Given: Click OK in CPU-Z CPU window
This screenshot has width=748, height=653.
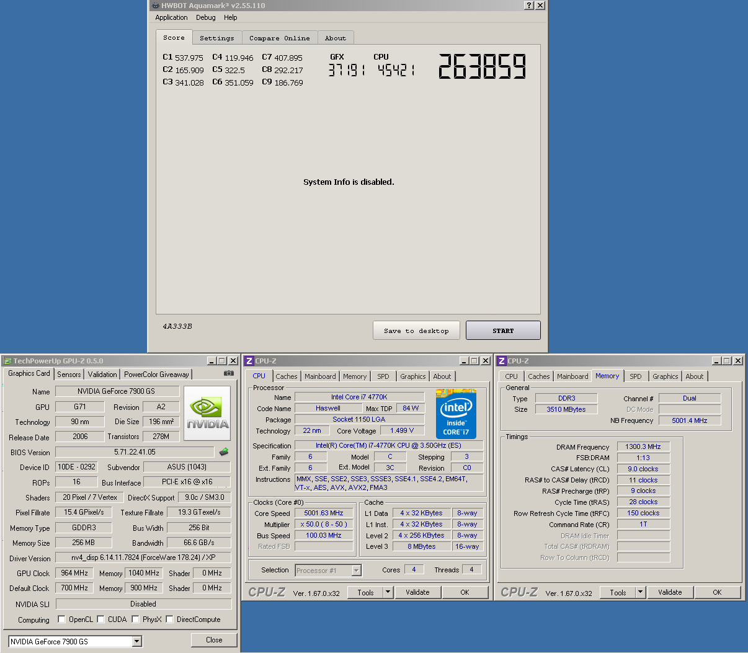Looking at the screenshot, I should 465,592.
